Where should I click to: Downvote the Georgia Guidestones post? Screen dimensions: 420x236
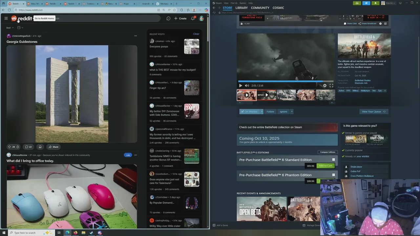18,147
